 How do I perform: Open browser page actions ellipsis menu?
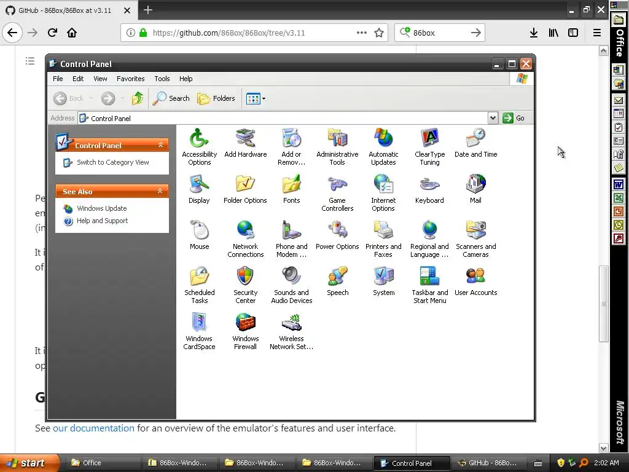point(362,33)
